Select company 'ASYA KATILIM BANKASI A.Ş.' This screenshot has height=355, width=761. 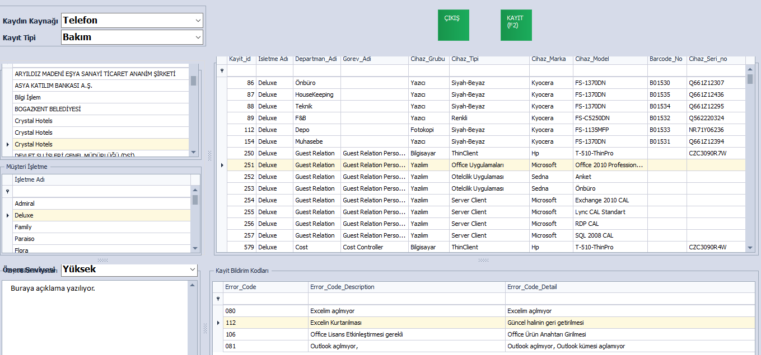[102, 86]
